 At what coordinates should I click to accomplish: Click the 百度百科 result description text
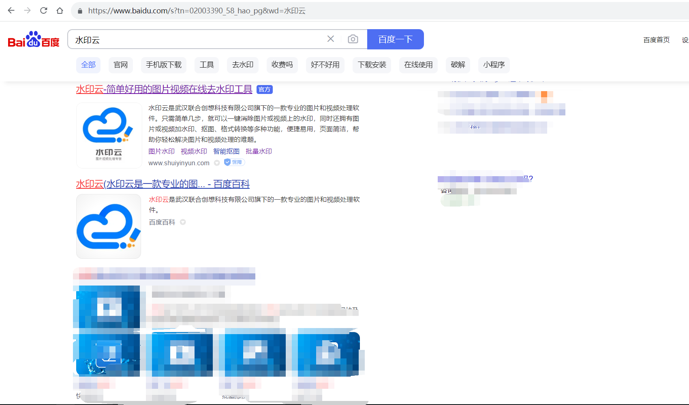pyautogui.click(x=254, y=205)
